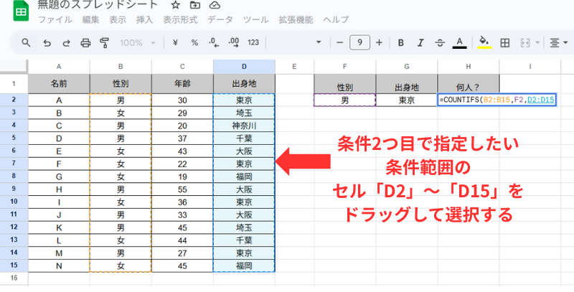Select column H header
The image size is (574, 292).
pos(469,67)
